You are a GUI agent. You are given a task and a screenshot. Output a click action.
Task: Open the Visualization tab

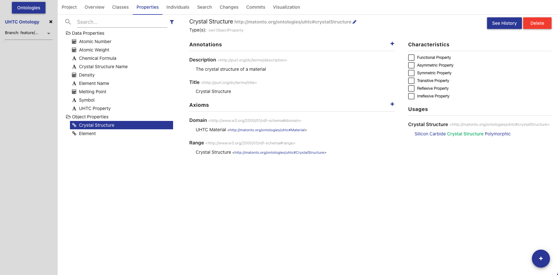(x=286, y=7)
